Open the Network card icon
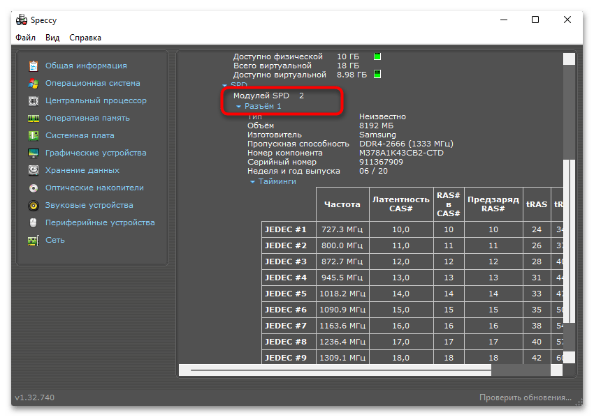Image resolution: width=594 pixels, height=417 pixels. click(34, 241)
